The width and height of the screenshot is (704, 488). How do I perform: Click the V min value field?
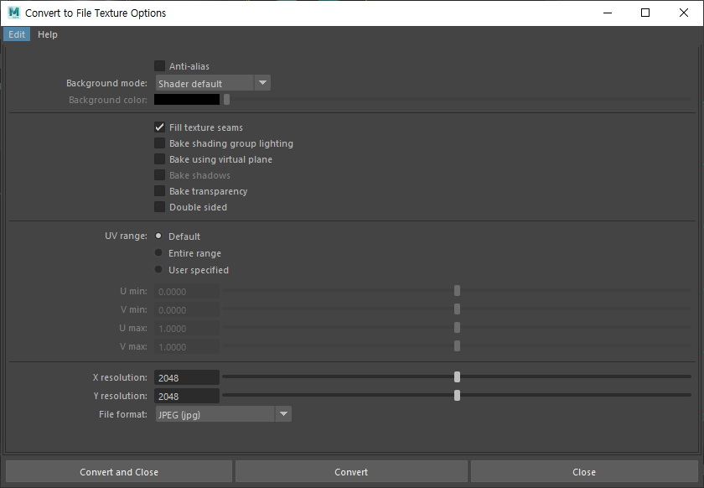pos(187,309)
